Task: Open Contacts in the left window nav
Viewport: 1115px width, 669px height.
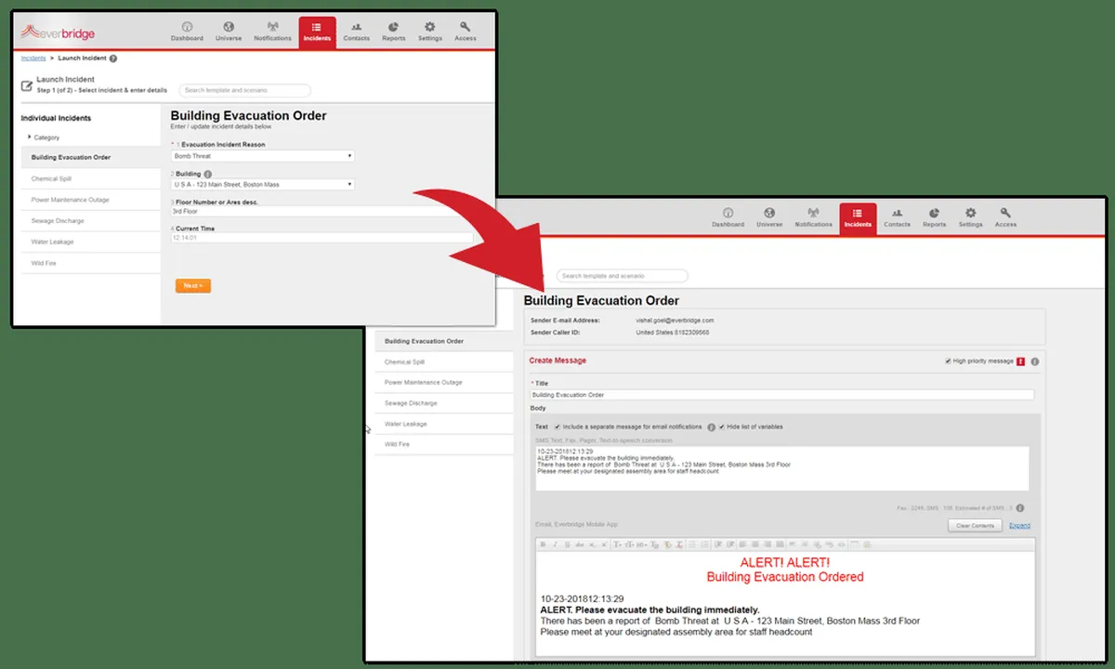Action: tap(356, 32)
